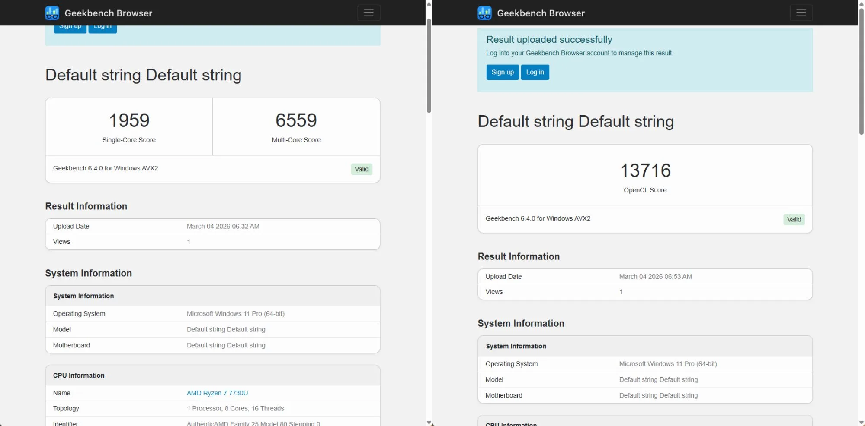This screenshot has width=865, height=426.
Task: Click the right pane's vertical scrollbar thumb
Action: click(x=861, y=71)
